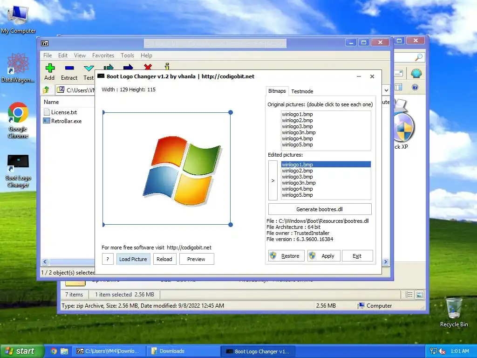Click the > button beside Edited pictures

[x=273, y=180]
